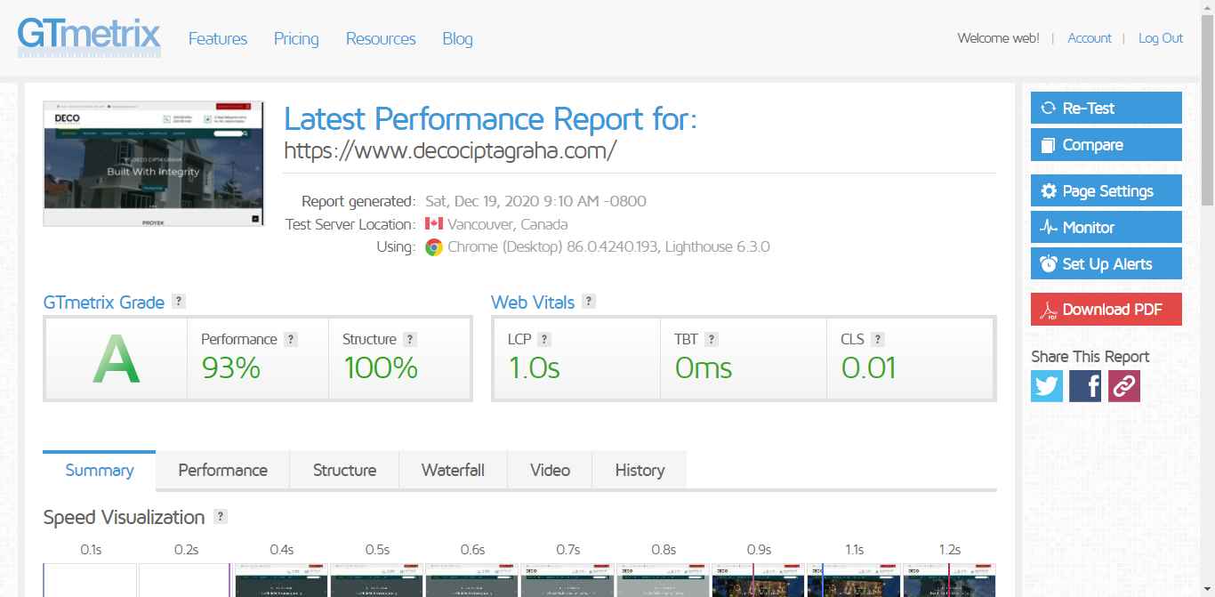Viewport: 1215px width, 597px height.
Task: Open Web Vitals help question mark
Action: coord(589,302)
